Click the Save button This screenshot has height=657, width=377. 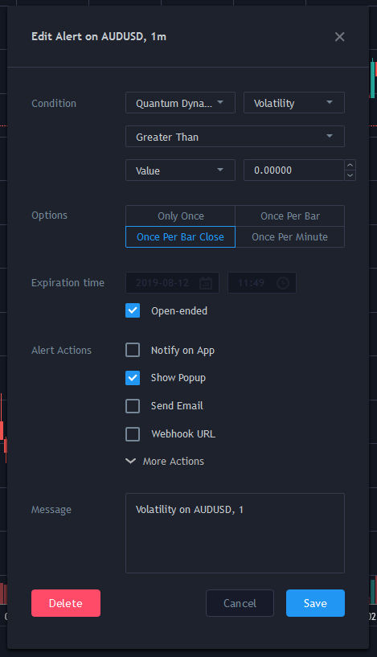(315, 603)
